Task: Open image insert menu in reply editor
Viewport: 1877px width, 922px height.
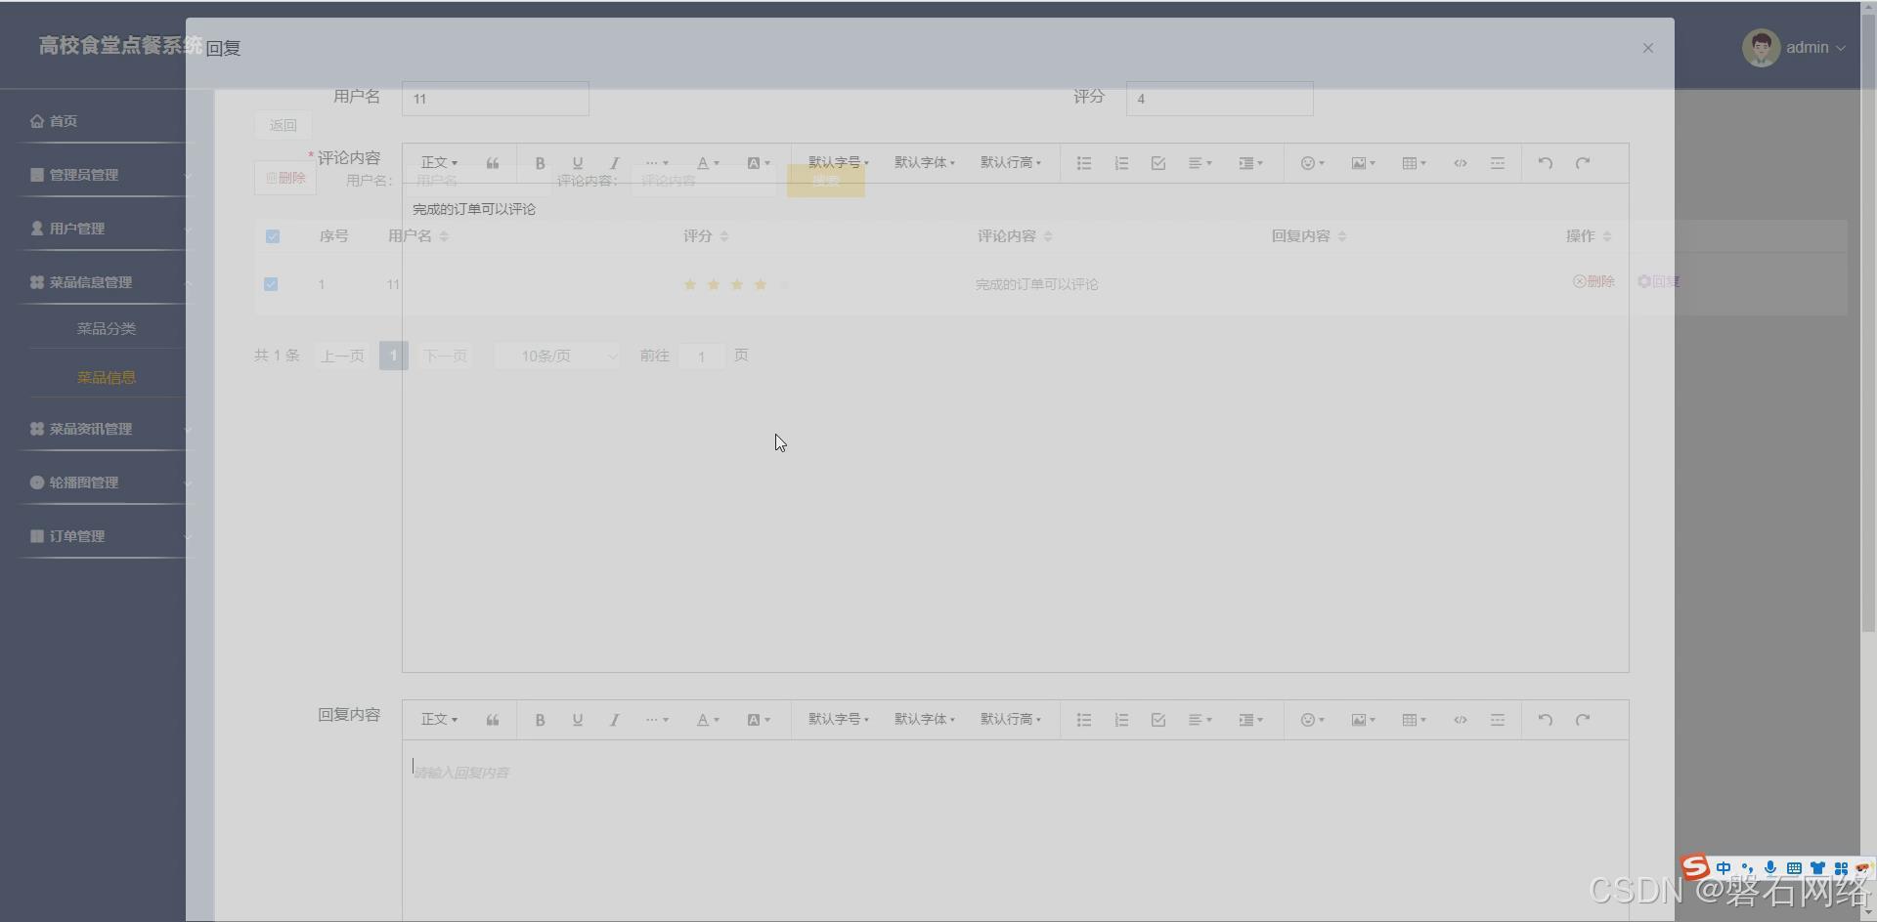Action: pyautogui.click(x=1363, y=720)
